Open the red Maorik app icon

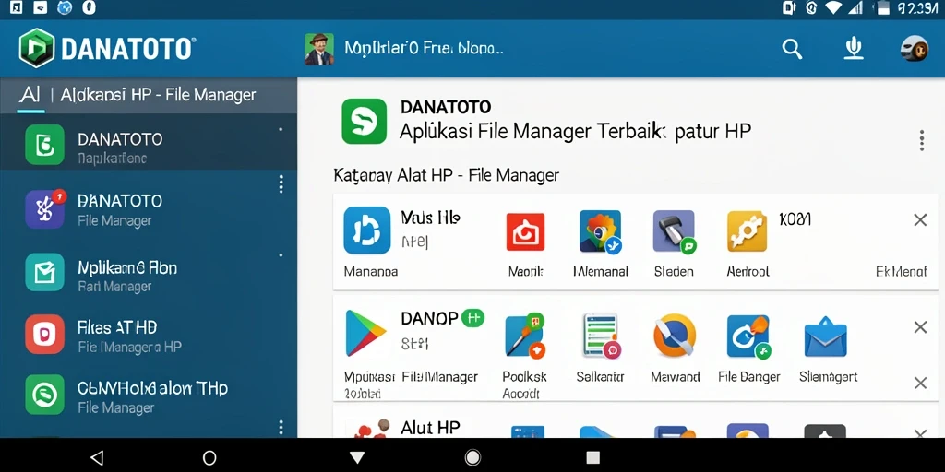click(525, 231)
